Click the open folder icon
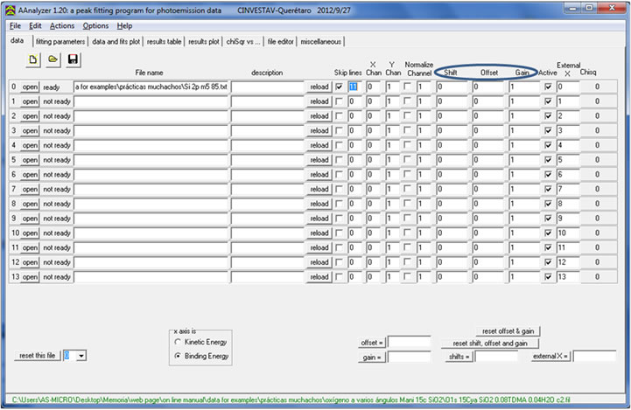Viewport: 631px width, 410px height. coord(53,59)
